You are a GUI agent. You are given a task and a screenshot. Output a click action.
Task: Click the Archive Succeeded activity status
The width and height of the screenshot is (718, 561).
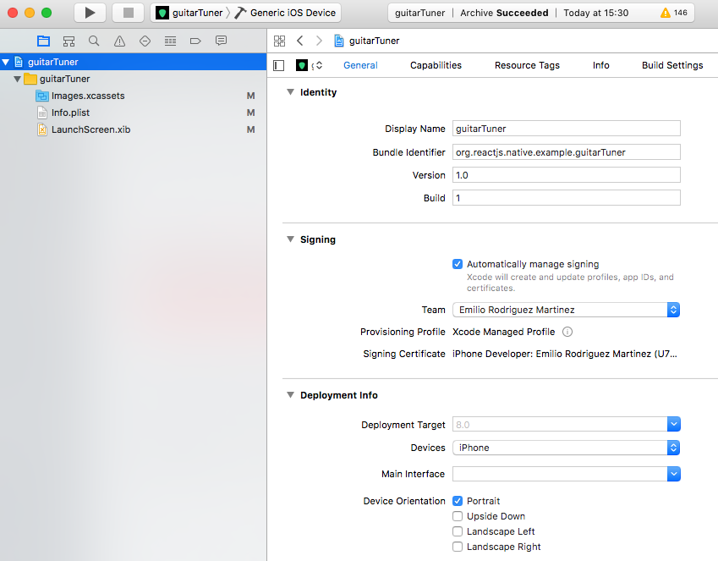click(504, 13)
